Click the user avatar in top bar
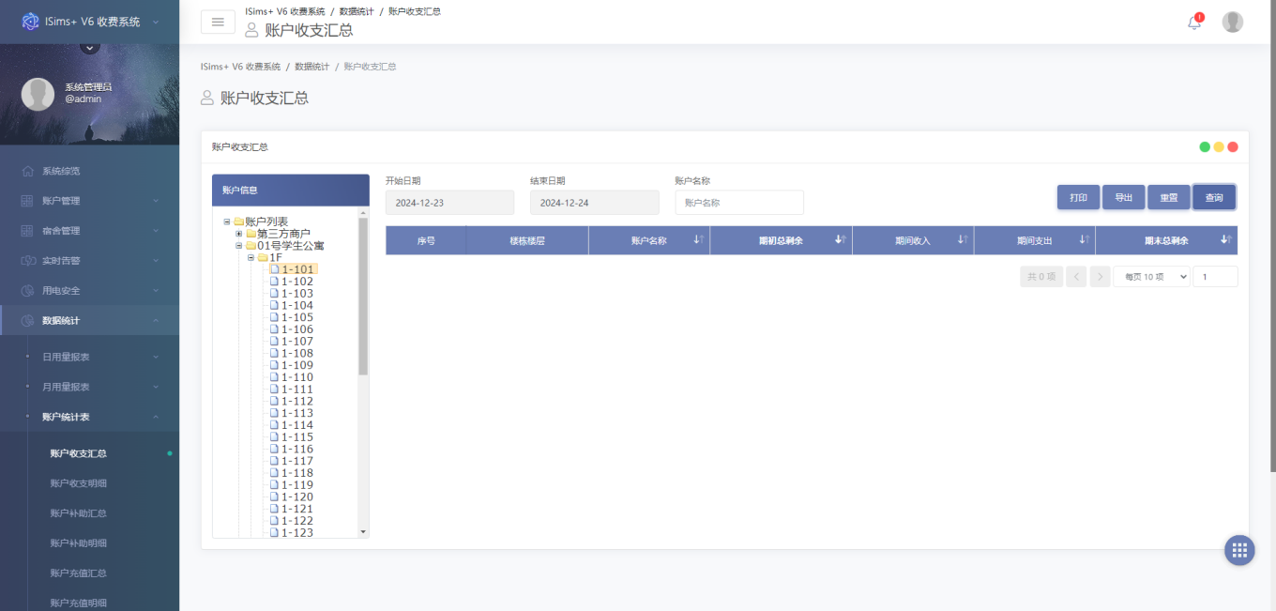Image resolution: width=1276 pixels, height=611 pixels. [x=1233, y=22]
